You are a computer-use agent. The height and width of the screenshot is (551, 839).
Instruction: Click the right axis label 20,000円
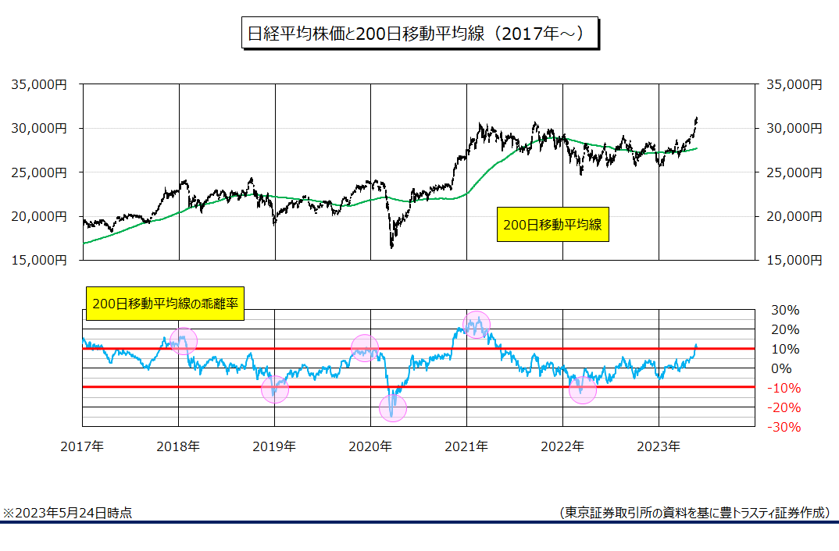pyautogui.click(x=794, y=216)
